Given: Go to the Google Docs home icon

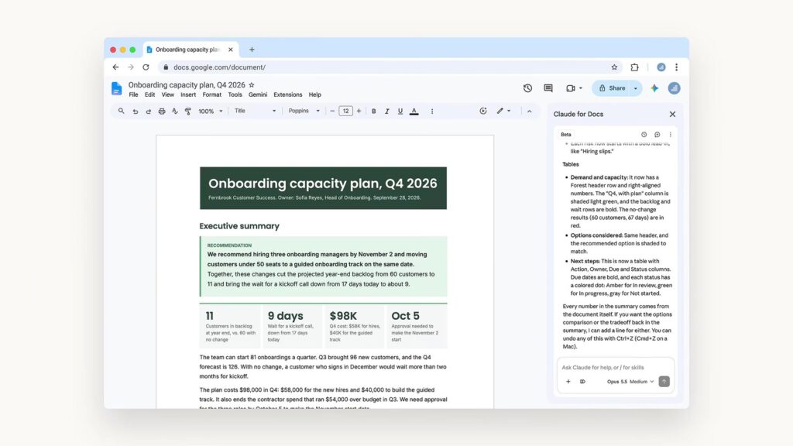Looking at the screenshot, I should point(116,88).
